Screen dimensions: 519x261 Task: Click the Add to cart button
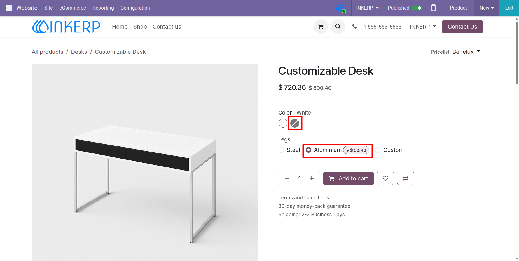349,178
